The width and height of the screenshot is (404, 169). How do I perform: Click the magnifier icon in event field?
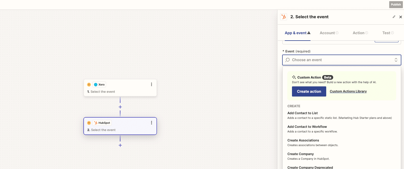point(288,60)
